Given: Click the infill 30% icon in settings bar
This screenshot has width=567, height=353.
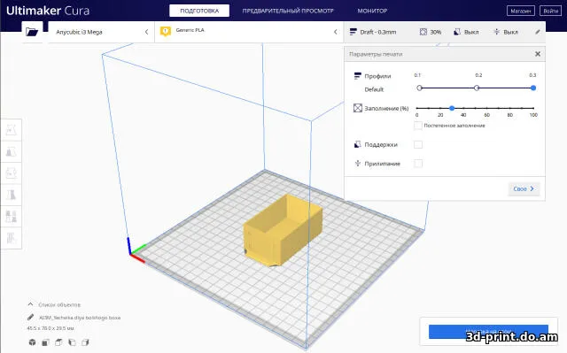Looking at the screenshot, I should pyautogui.click(x=423, y=32).
